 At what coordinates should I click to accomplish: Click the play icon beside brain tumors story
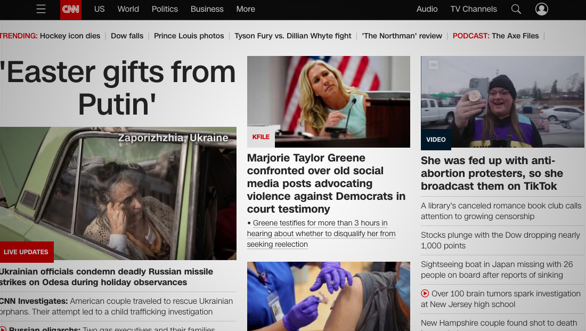tap(425, 294)
